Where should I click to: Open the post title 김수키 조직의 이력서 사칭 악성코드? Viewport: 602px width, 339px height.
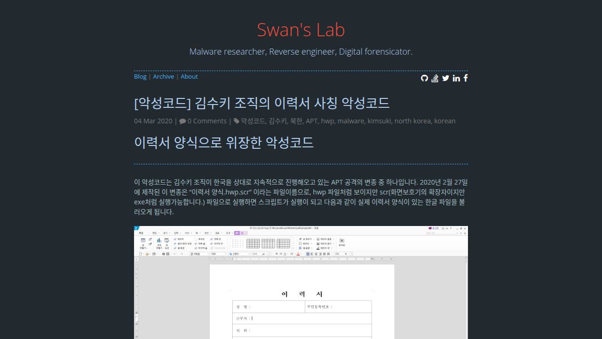click(261, 103)
